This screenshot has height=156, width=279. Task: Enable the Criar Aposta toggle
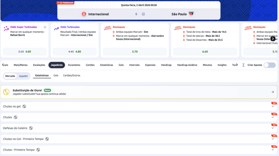[269, 65]
